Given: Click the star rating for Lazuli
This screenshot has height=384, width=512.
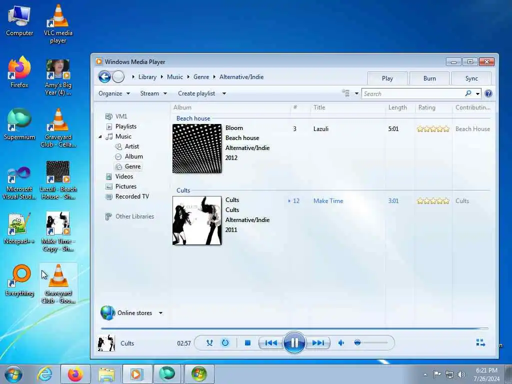Looking at the screenshot, I should point(433,129).
